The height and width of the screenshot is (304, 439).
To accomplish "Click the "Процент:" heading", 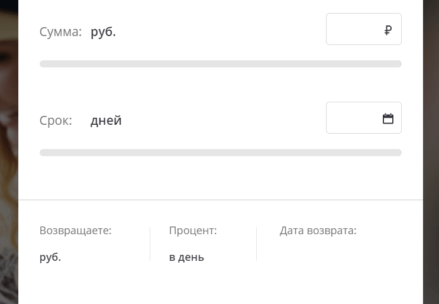I will click(193, 231).
